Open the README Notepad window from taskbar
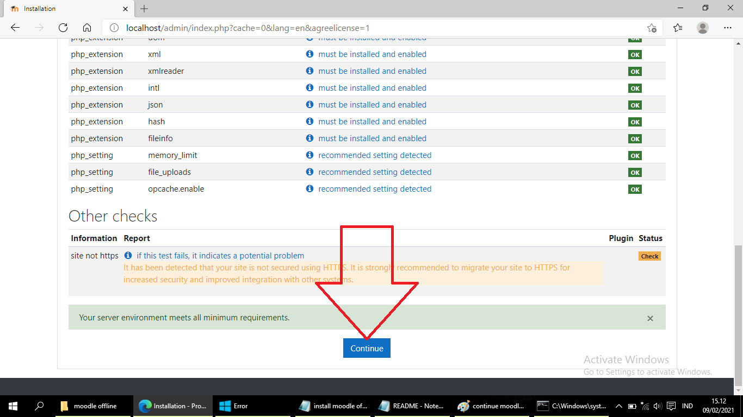 412,406
